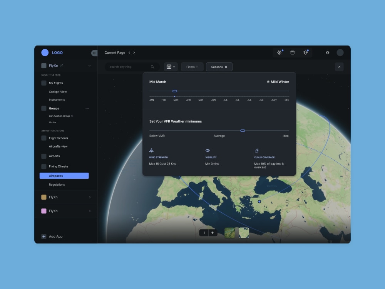Click Add App label
385x289 pixels.
point(55,237)
